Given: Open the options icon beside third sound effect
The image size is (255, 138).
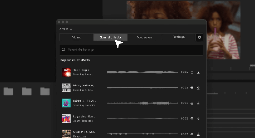Looking at the screenshot, I should (192, 103).
